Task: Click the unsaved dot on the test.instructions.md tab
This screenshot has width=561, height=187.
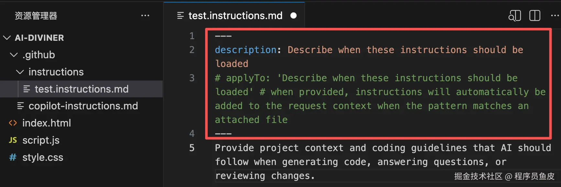Action: tap(293, 16)
